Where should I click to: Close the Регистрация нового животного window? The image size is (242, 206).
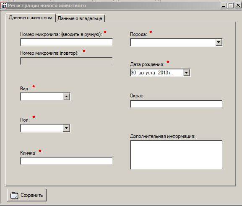coord(238,6)
